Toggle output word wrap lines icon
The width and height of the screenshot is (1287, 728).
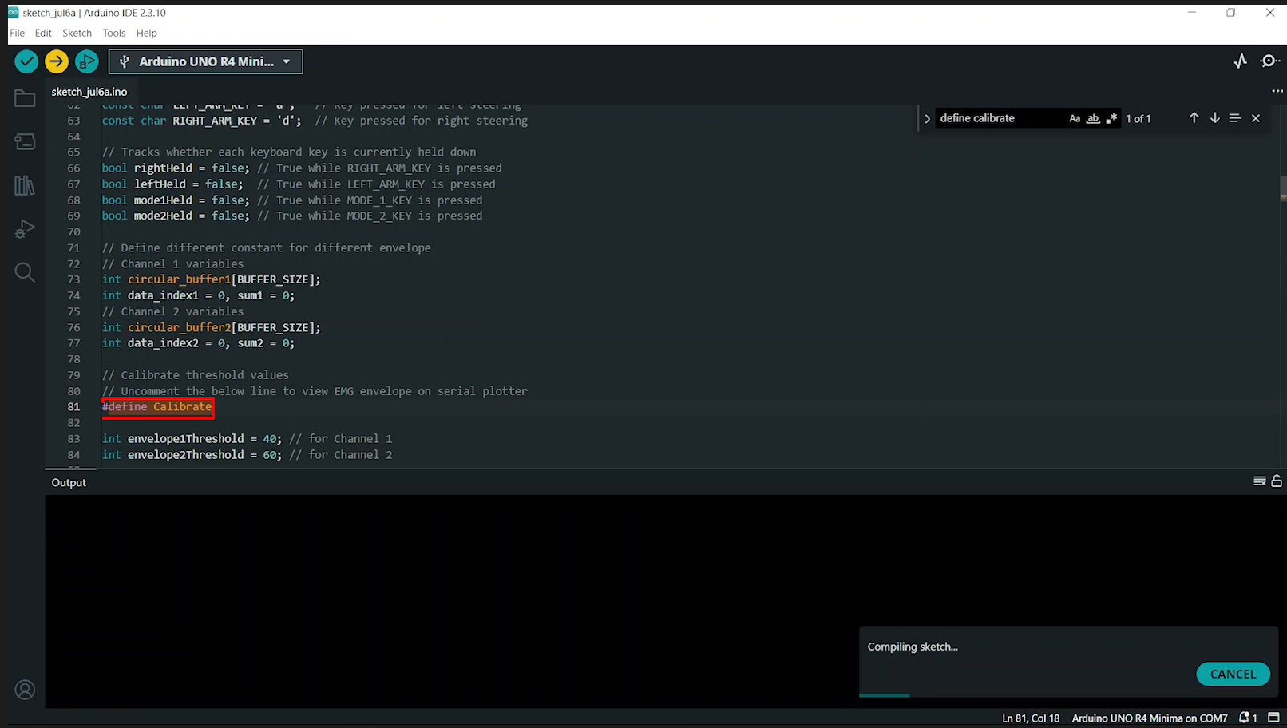click(x=1260, y=481)
